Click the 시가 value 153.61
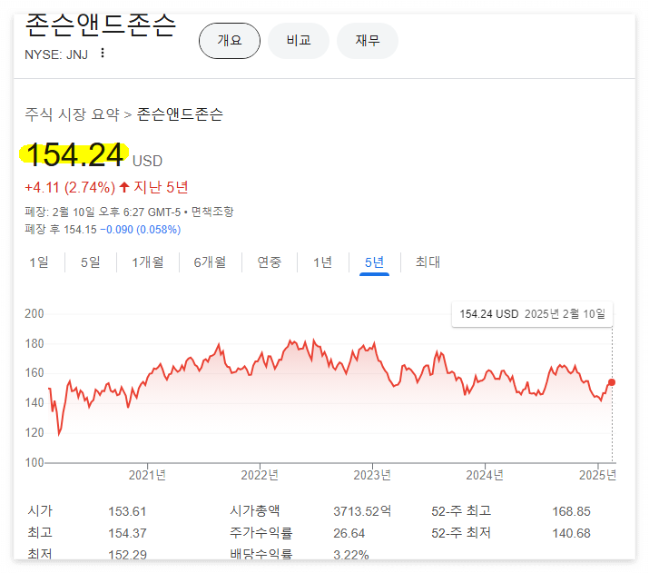This screenshot has width=649, height=573. point(127,511)
